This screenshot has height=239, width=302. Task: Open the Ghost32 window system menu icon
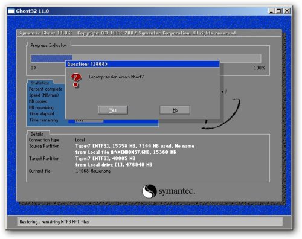(x=11, y=11)
